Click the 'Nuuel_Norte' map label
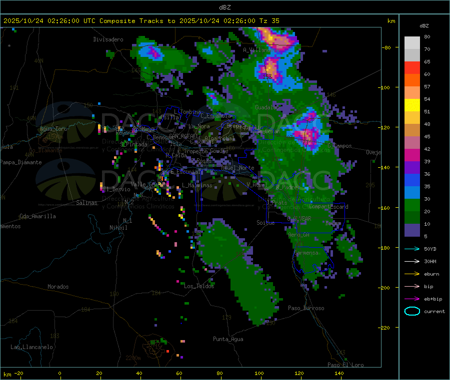The image size is (450, 380). pos(237,168)
